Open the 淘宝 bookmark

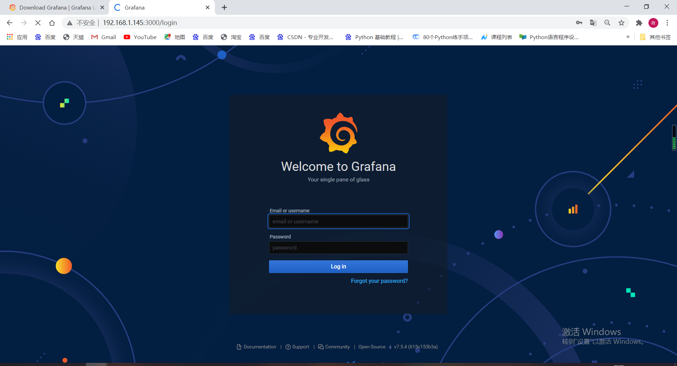tap(231, 37)
